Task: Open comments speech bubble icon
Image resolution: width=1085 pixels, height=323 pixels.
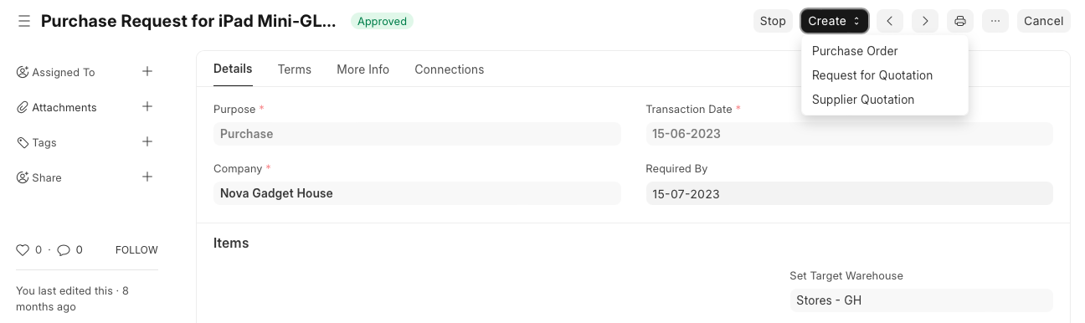Action: (64, 249)
